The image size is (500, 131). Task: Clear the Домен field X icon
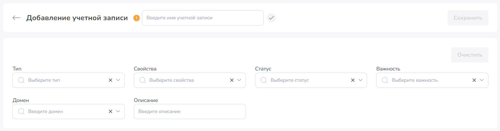[111, 111]
